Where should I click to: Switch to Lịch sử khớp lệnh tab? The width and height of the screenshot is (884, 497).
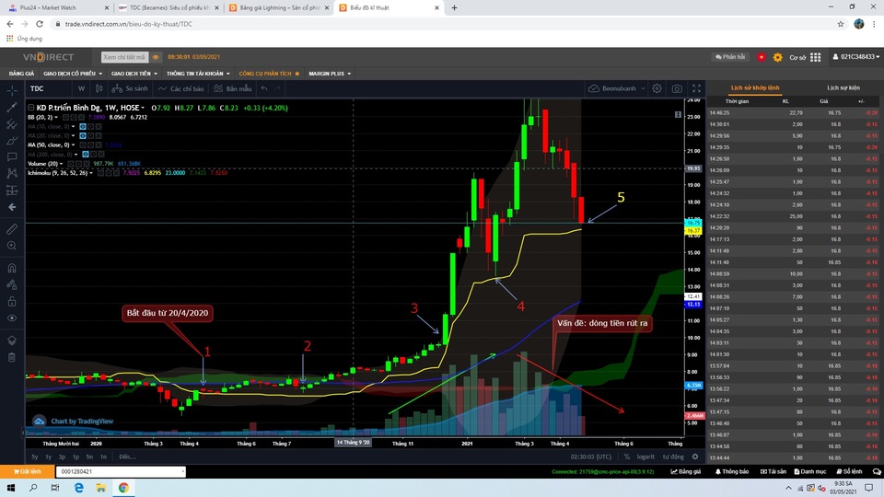tap(754, 88)
